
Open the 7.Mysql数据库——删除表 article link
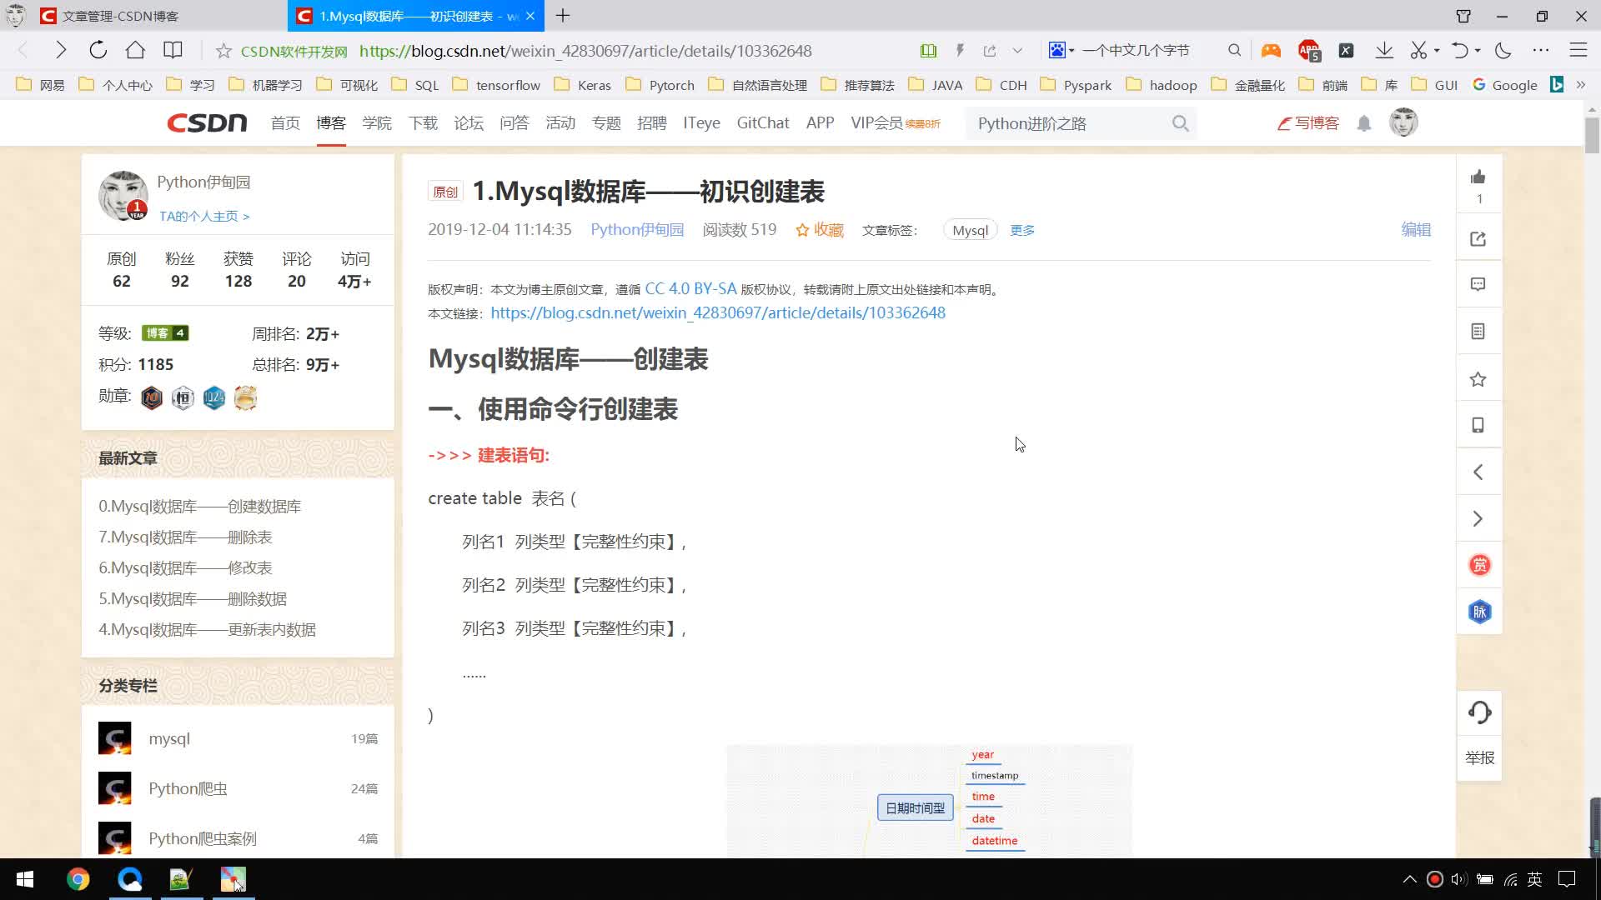(185, 537)
